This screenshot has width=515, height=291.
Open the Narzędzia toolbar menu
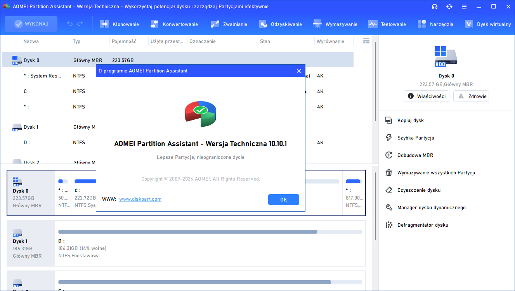pos(435,24)
